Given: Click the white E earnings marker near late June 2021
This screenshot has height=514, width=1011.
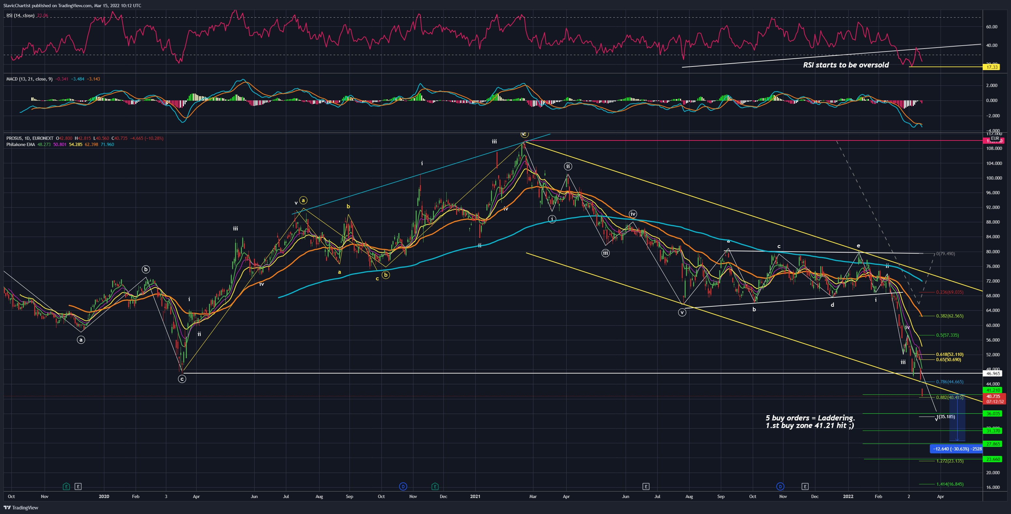Looking at the screenshot, I should click(x=646, y=487).
